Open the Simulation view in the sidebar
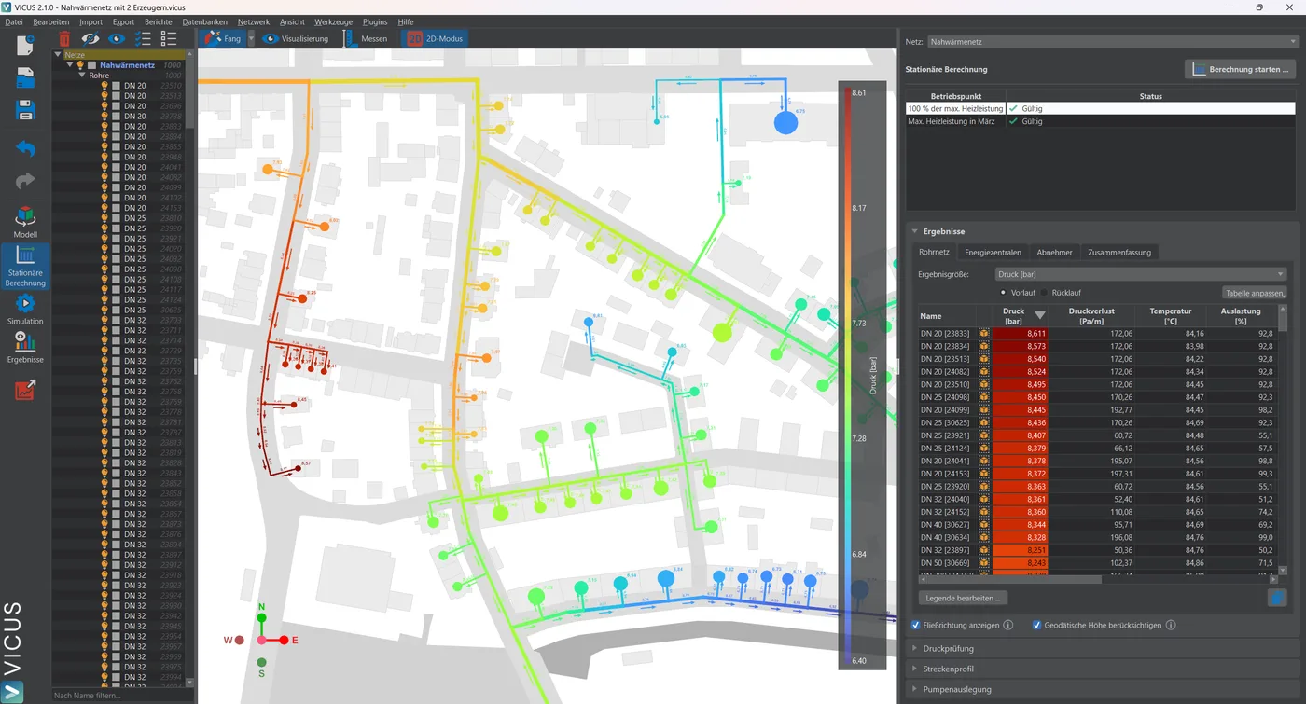The image size is (1306, 704). pyautogui.click(x=25, y=308)
